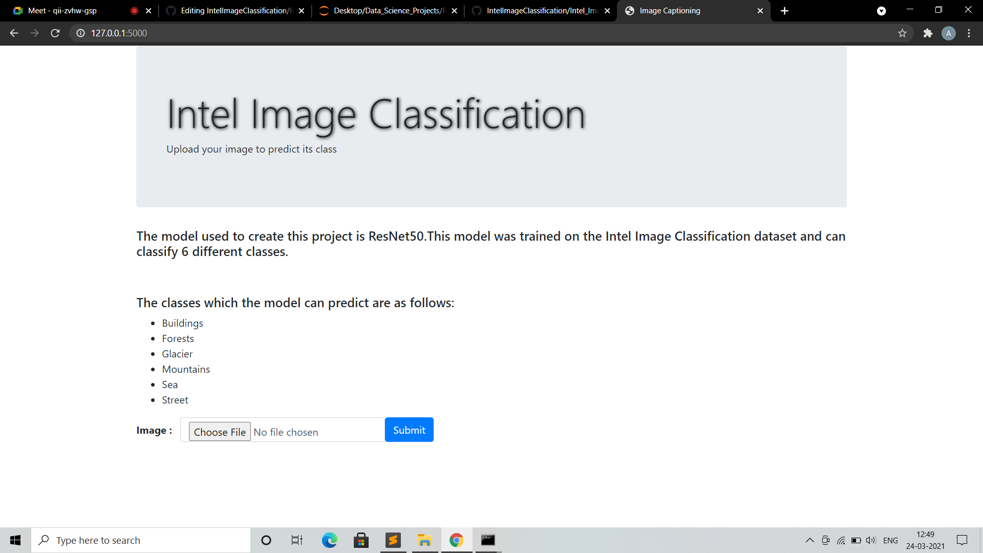Image resolution: width=983 pixels, height=553 pixels.
Task: Open Chrome icon on the taskbar
Action: click(x=456, y=540)
